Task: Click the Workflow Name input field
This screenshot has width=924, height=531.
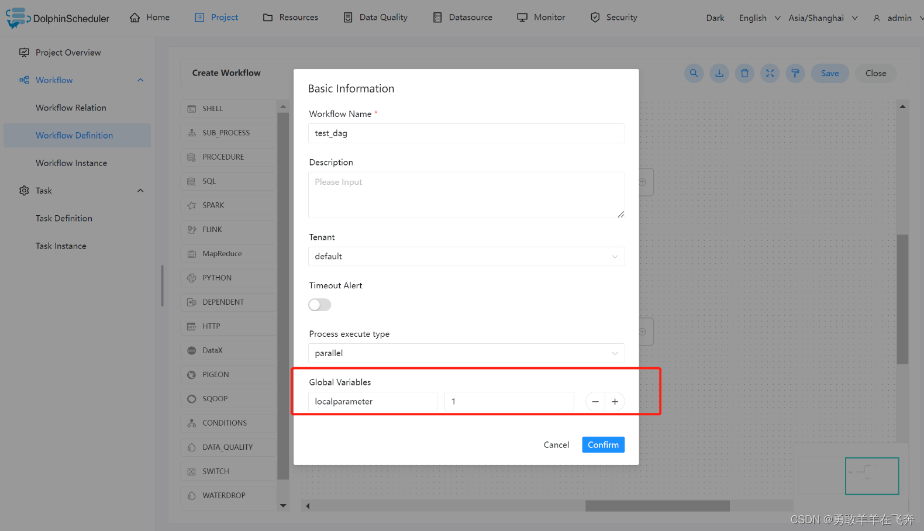Action: coord(466,133)
